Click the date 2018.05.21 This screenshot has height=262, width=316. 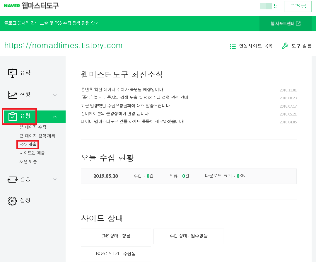pos(288,114)
